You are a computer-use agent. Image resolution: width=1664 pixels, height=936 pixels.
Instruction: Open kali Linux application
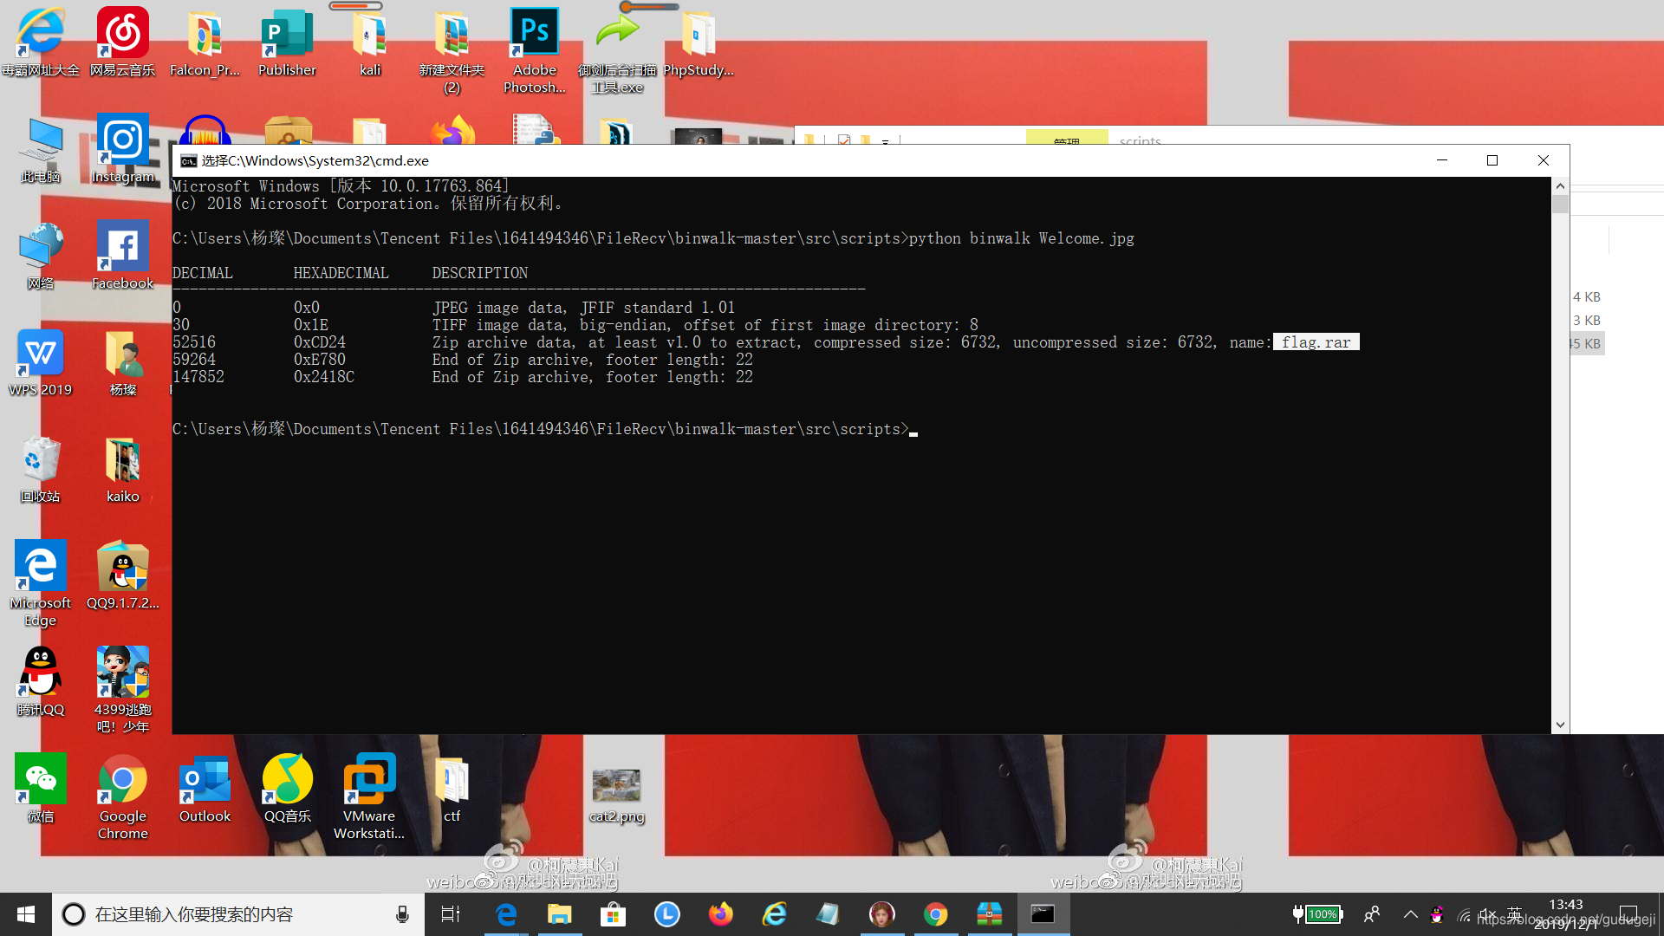click(x=369, y=44)
